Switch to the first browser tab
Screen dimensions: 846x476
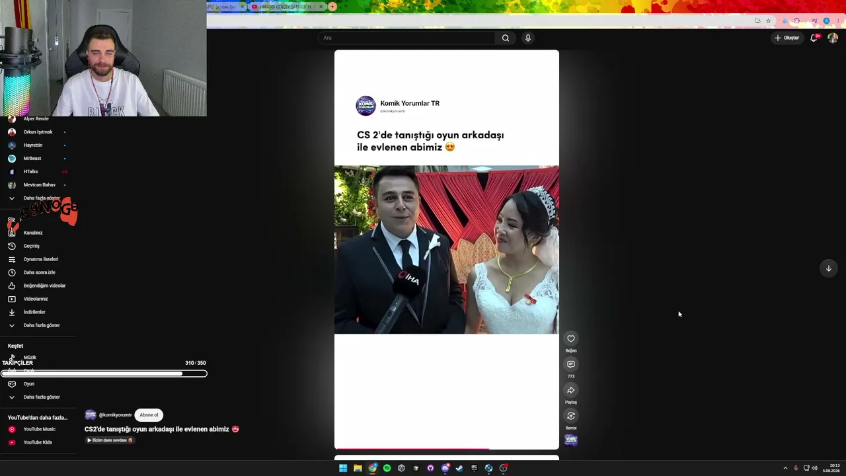225,7
